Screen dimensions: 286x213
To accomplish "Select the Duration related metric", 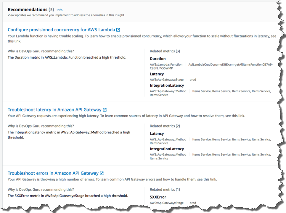I will pyautogui.click(x=158, y=59).
